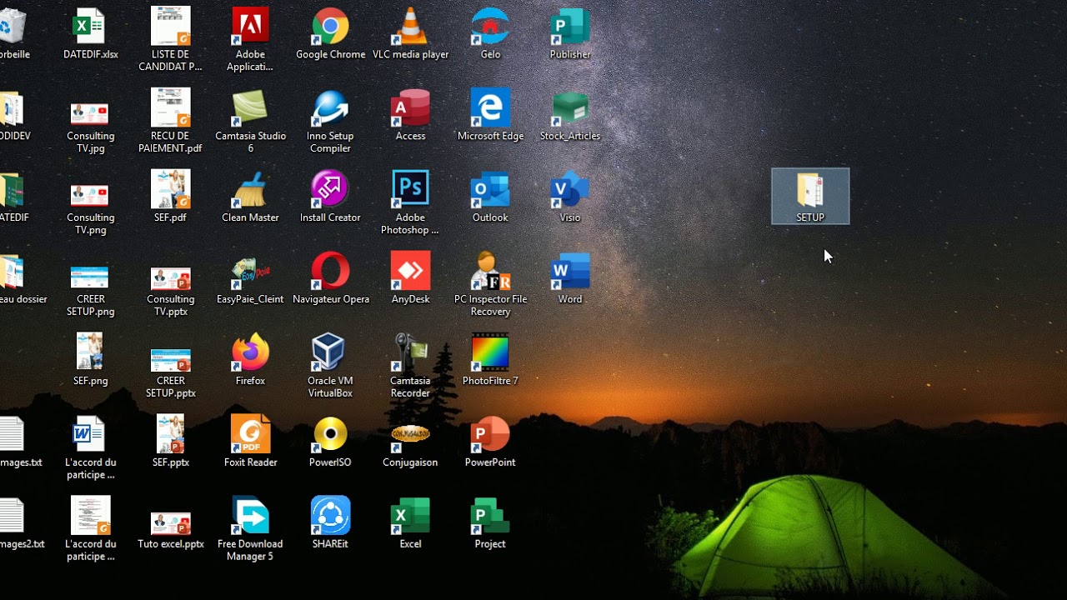1067x600 pixels.
Task: Click the Project shortcut icon
Action: (x=490, y=517)
